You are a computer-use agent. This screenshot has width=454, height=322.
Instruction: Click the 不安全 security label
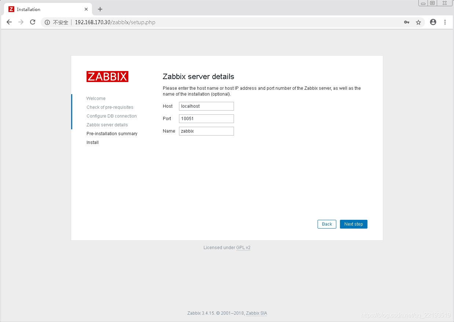(61, 22)
